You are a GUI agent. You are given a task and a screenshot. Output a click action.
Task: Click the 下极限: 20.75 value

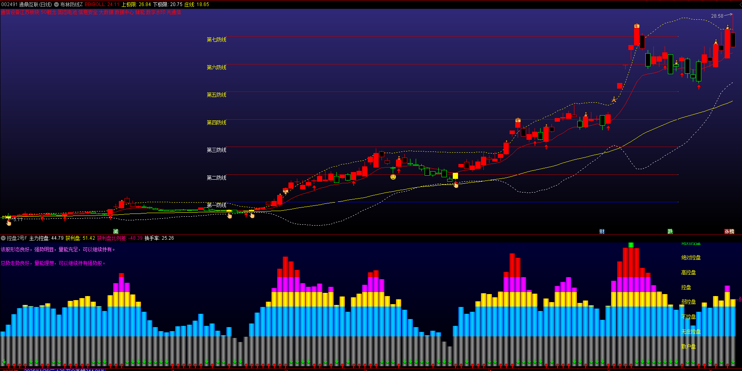(x=168, y=4)
